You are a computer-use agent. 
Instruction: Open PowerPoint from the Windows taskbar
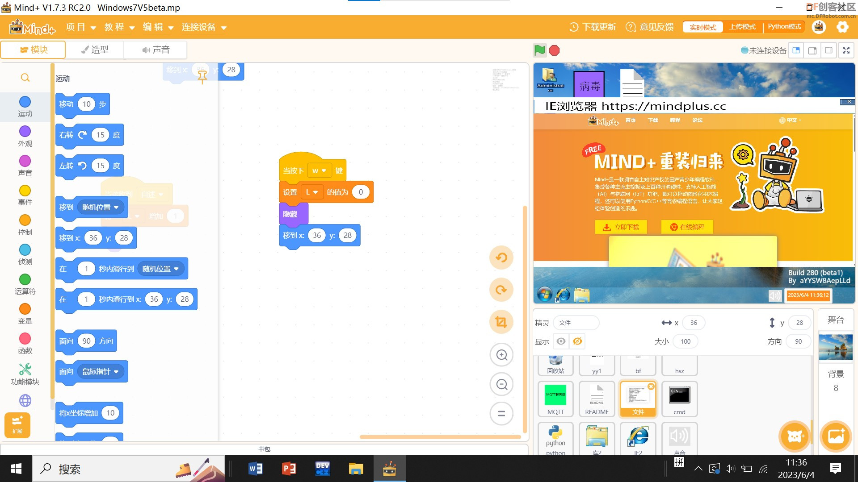click(289, 469)
